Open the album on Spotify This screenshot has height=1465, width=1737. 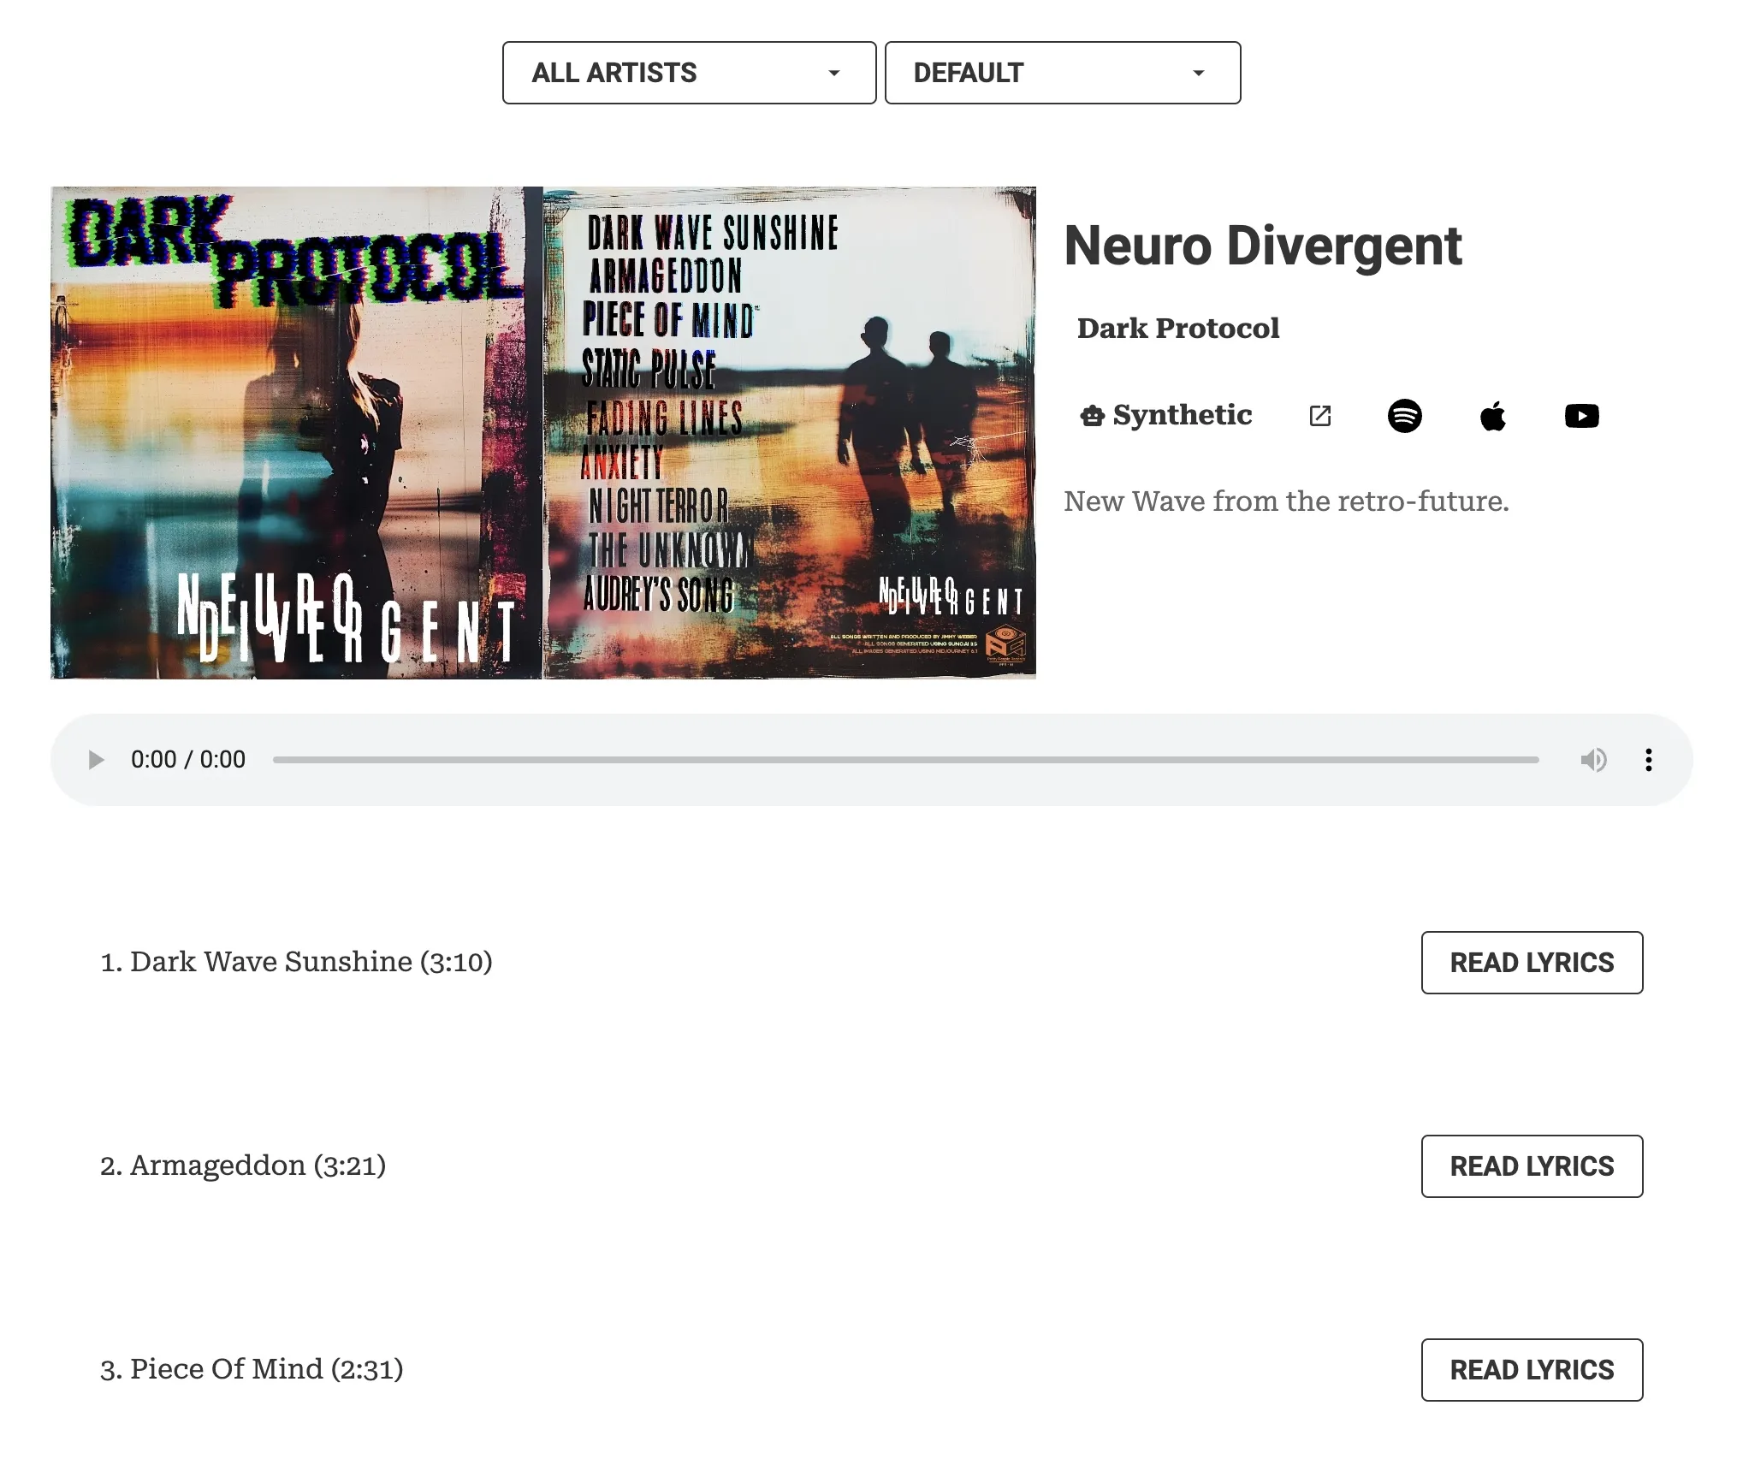(x=1406, y=416)
